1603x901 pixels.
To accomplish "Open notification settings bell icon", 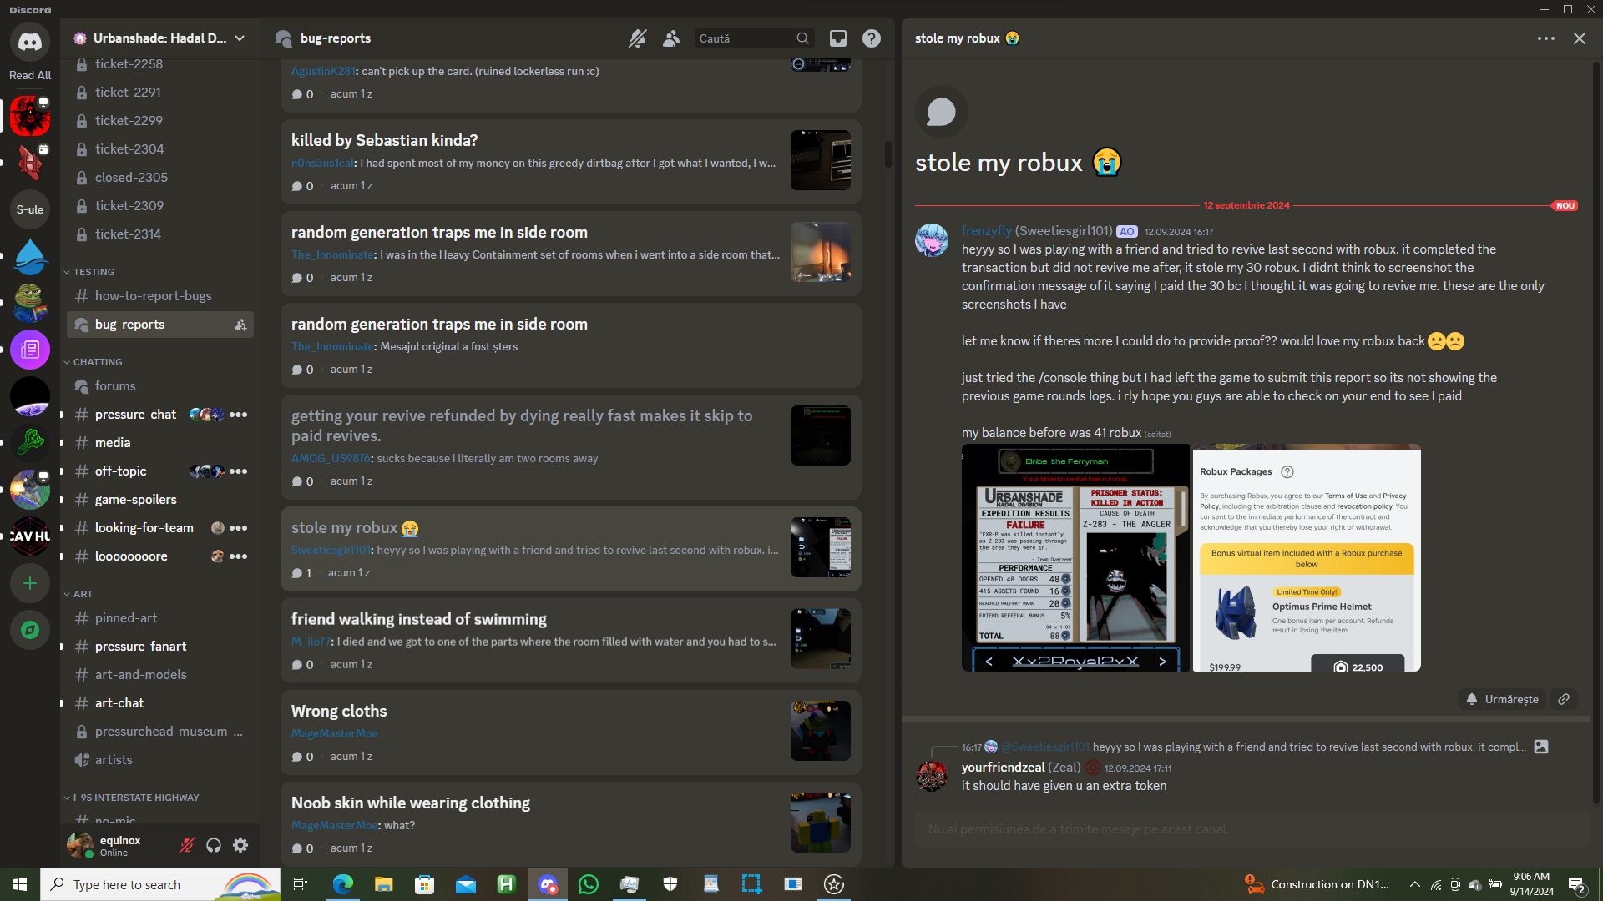I will click(638, 38).
